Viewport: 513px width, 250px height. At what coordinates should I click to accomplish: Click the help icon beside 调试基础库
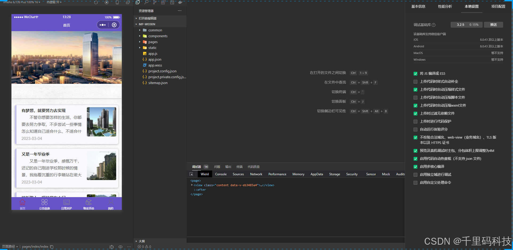click(434, 25)
